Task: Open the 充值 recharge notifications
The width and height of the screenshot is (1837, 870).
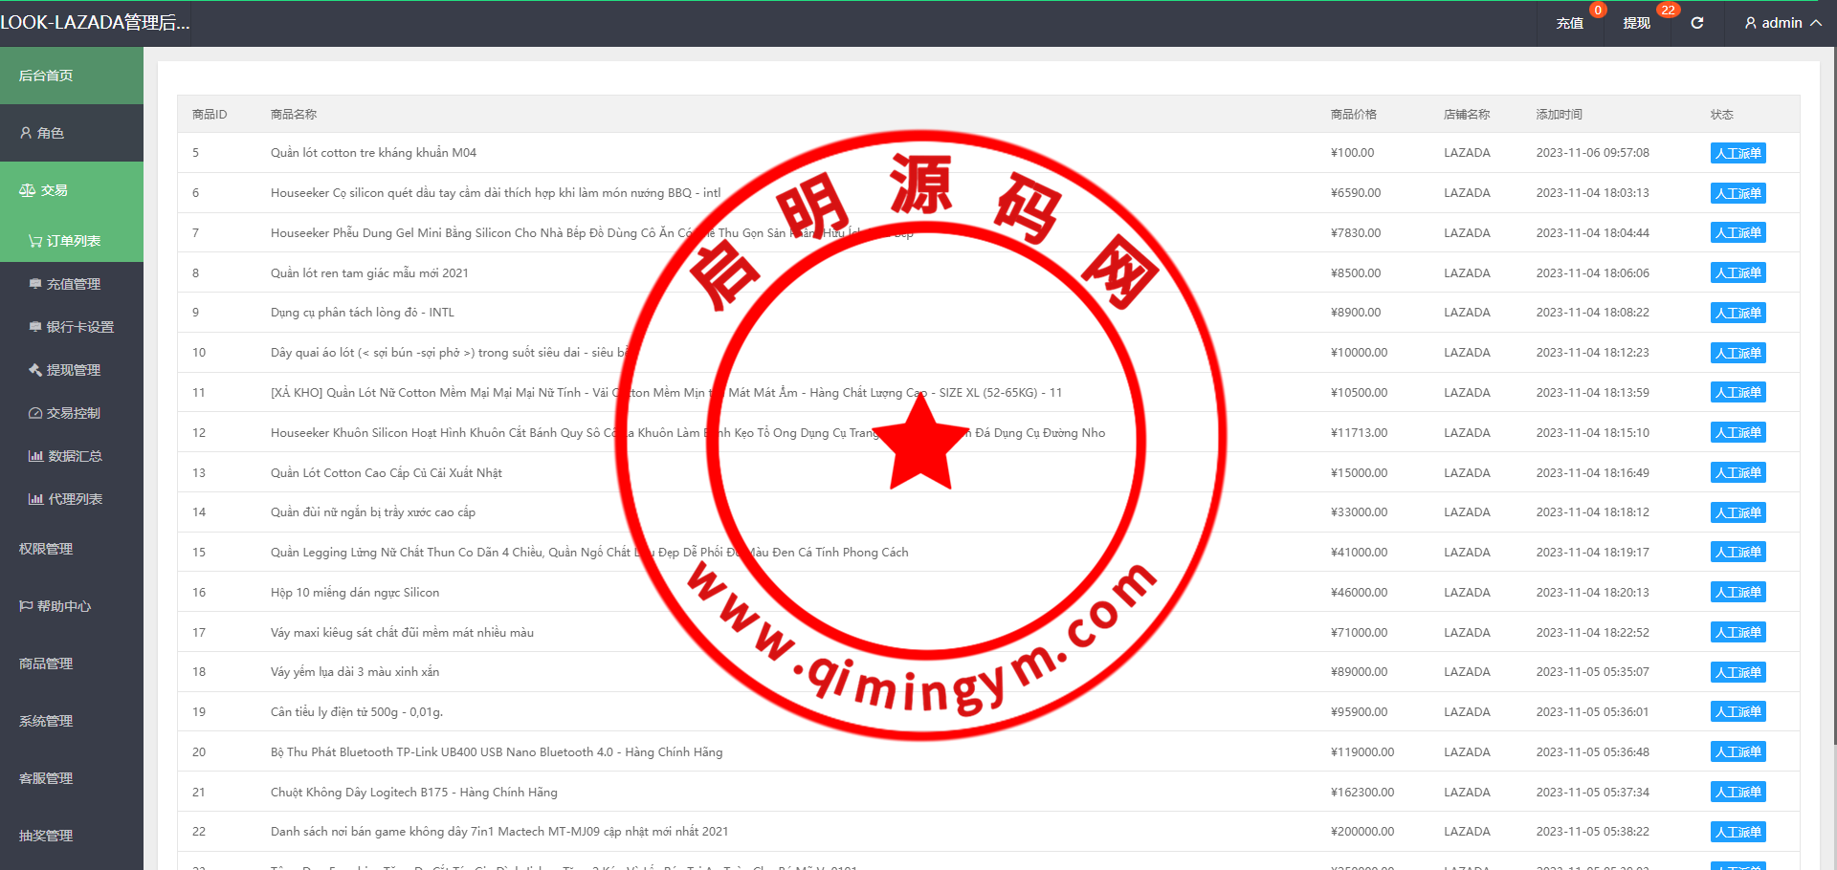Action: 1569,23
